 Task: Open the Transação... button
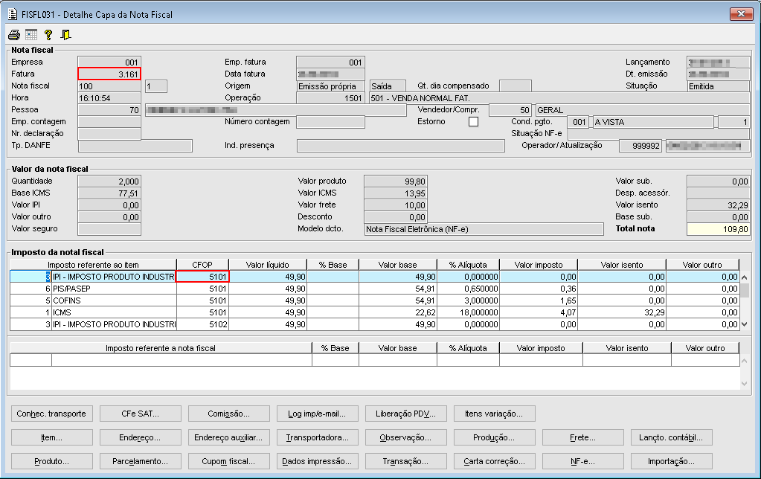click(x=405, y=462)
